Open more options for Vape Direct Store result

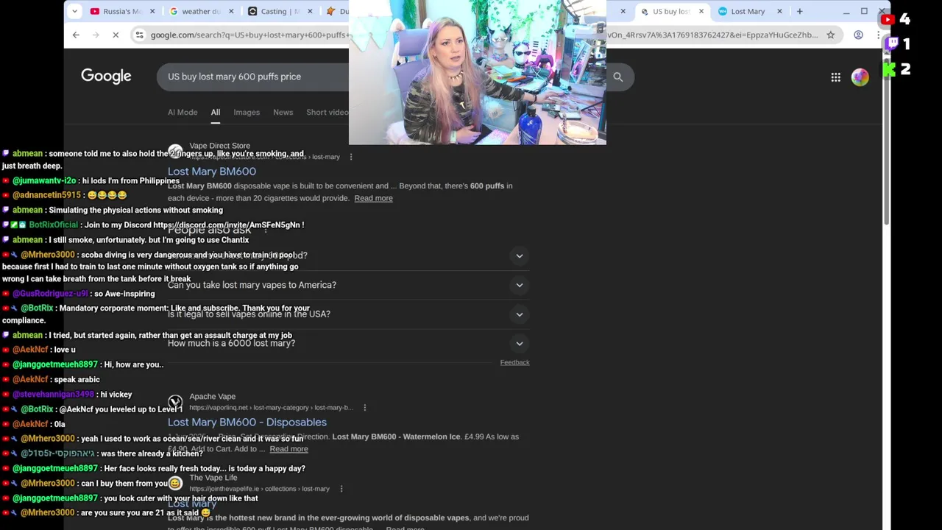(x=351, y=157)
